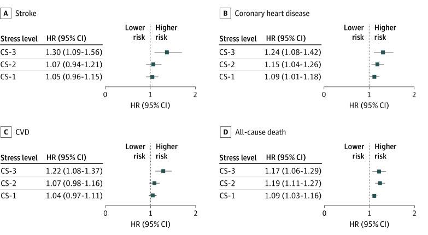Select the Stroke panel title
The width and height of the screenshot is (428, 235).
[x=25, y=10]
